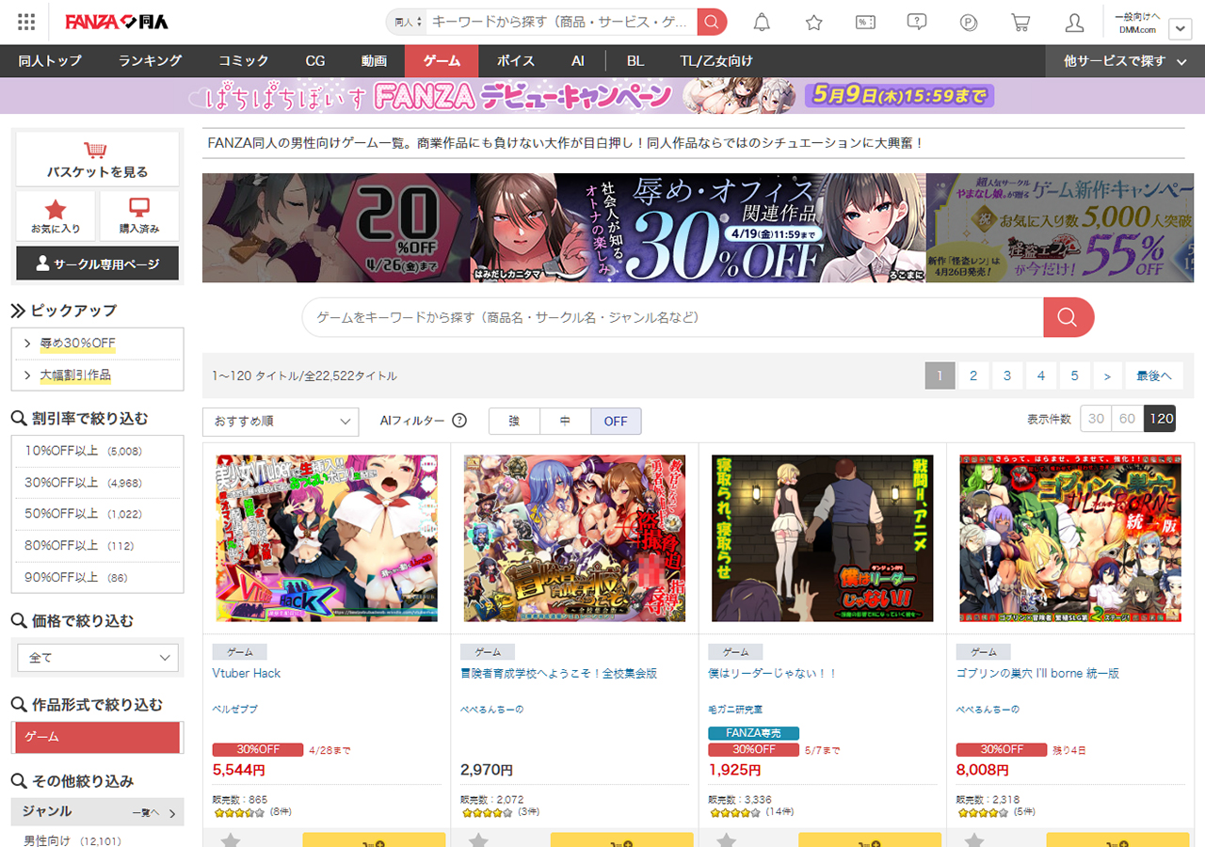Click the サークル専用ページ button

pyautogui.click(x=98, y=264)
